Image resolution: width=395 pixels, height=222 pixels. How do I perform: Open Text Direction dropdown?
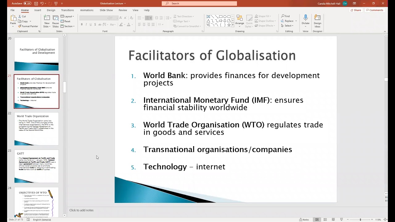(184, 16)
